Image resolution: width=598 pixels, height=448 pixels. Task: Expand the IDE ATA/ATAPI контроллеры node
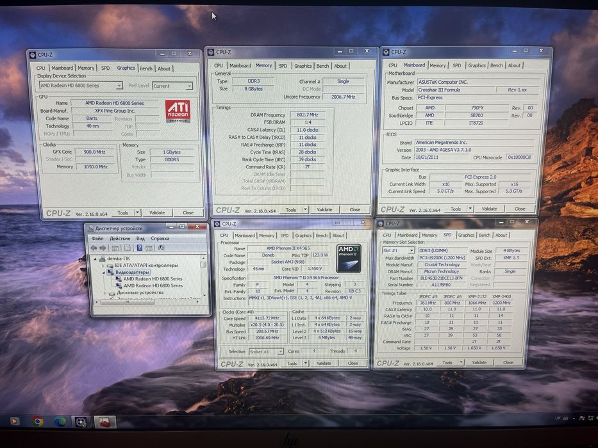(103, 266)
